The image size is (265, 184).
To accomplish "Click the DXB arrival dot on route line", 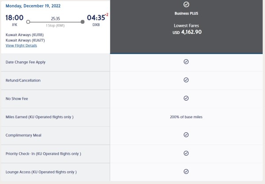I will coord(83,22).
